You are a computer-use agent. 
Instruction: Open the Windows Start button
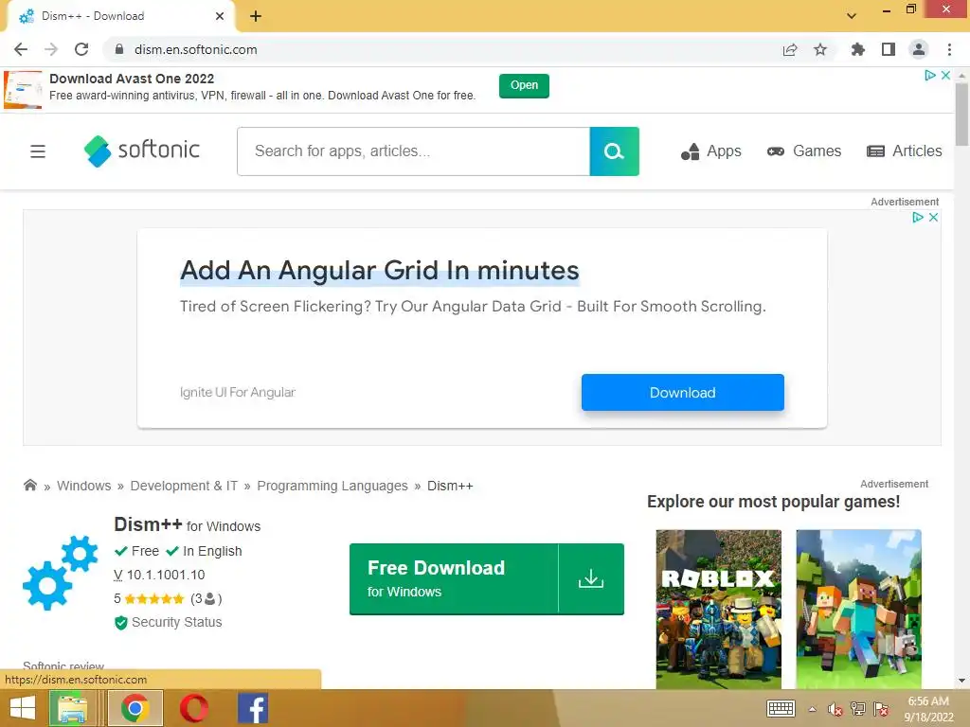point(23,708)
